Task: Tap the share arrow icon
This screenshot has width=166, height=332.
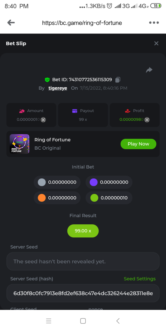Action: point(149,70)
